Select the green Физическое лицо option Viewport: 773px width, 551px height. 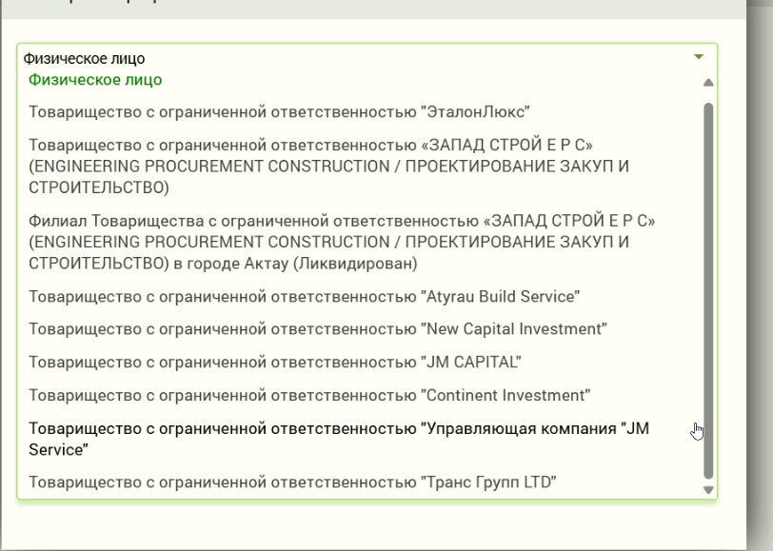[x=95, y=80]
